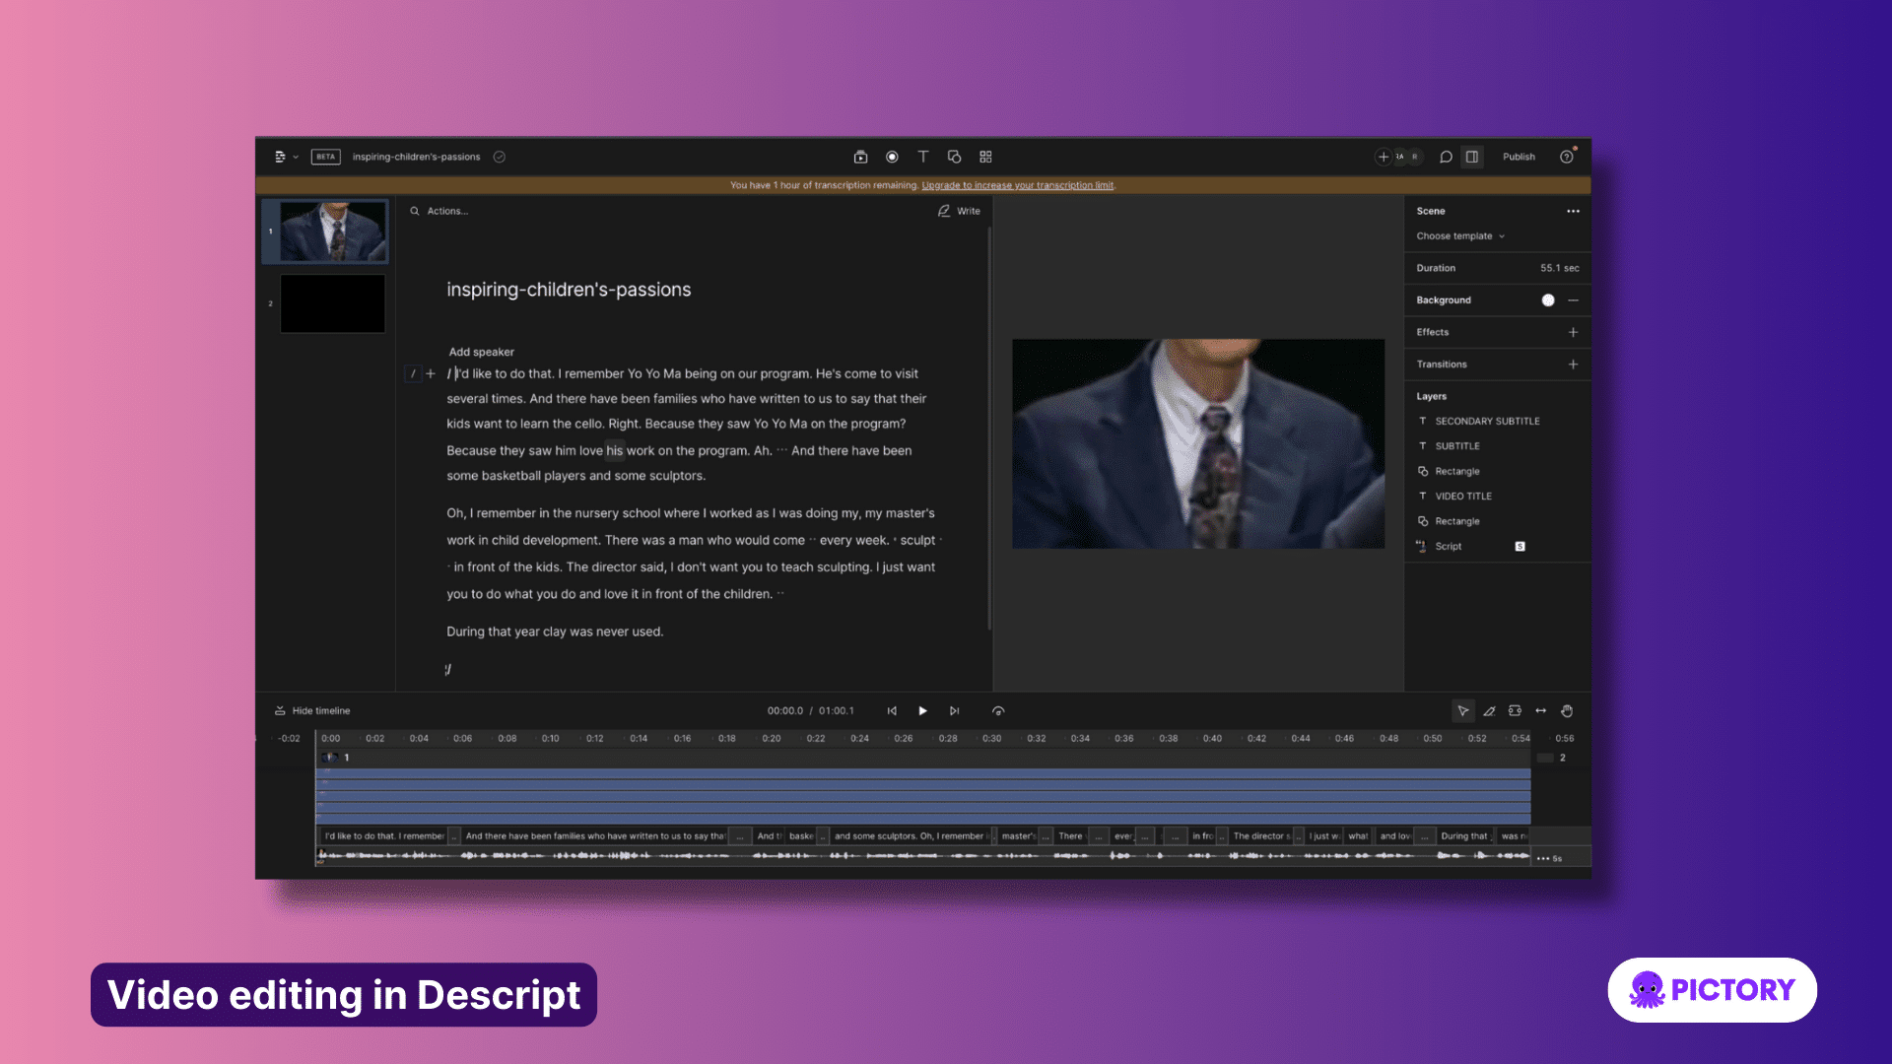
Task: Select the arrow Select tool in timeline
Action: [1463, 710]
